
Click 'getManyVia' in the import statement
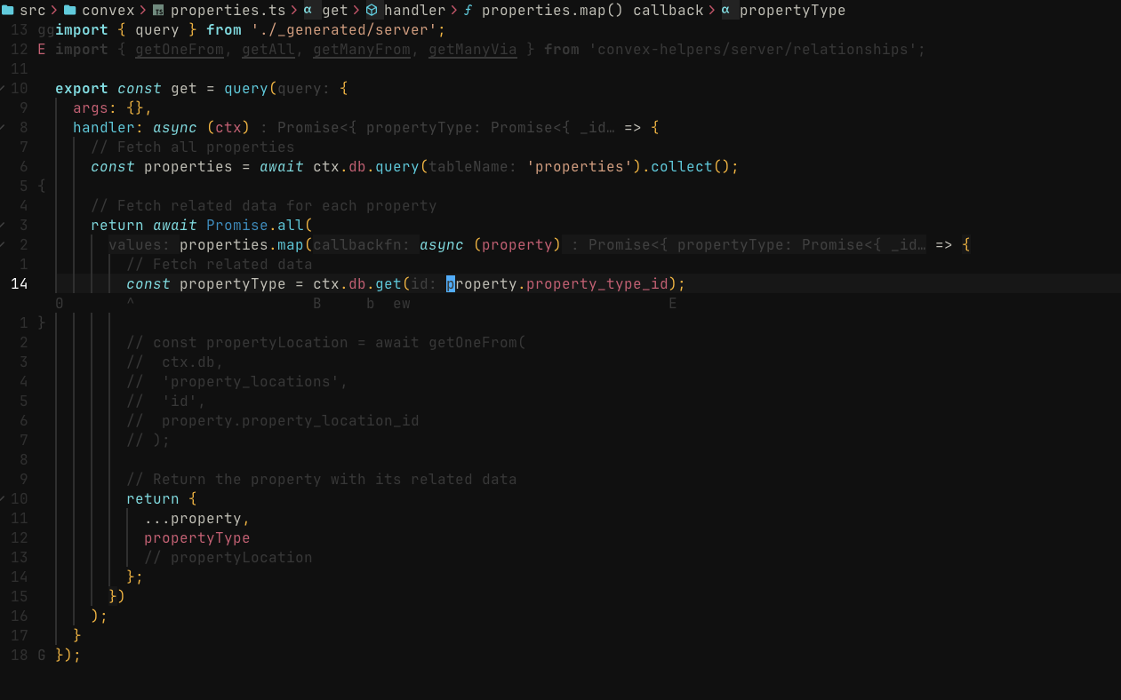pos(473,50)
